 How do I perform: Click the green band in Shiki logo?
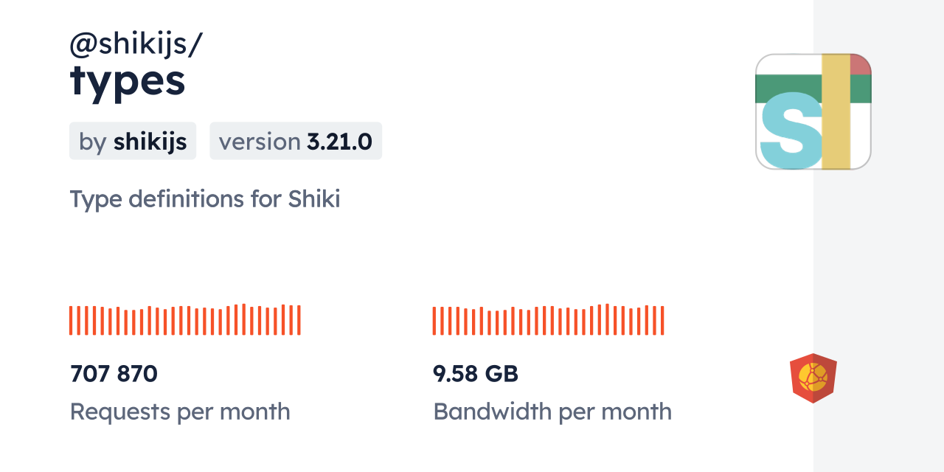(x=789, y=88)
